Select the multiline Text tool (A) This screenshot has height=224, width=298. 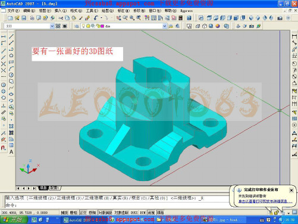[x=11, y=152]
